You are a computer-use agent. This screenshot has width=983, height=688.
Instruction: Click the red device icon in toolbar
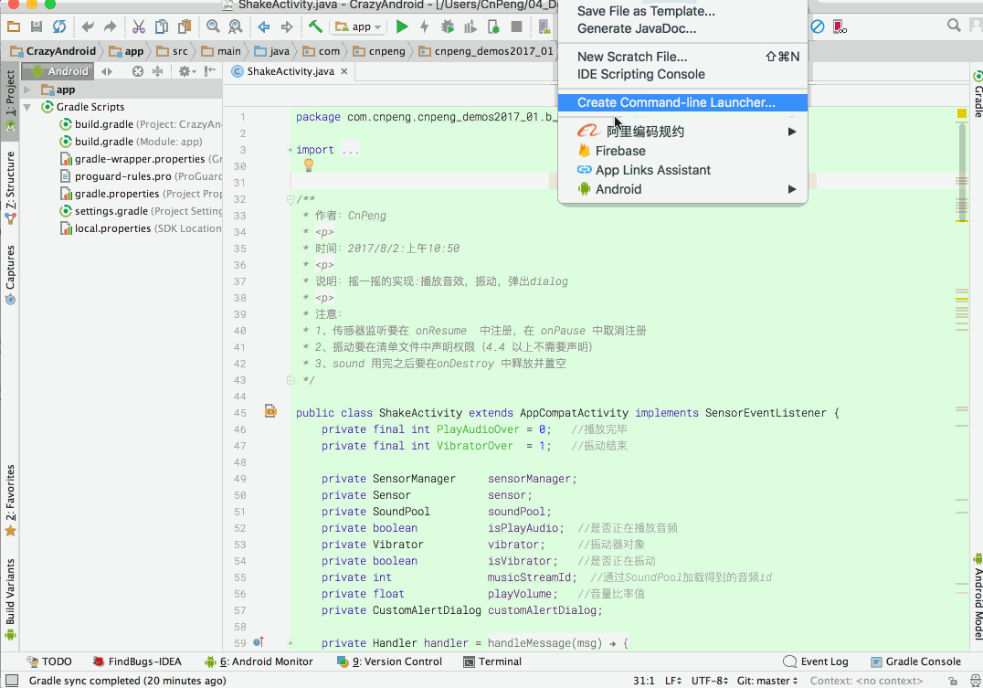pyautogui.click(x=840, y=26)
